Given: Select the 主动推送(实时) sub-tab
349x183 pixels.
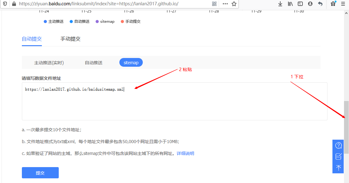Looking at the screenshot, I should 49,63.
